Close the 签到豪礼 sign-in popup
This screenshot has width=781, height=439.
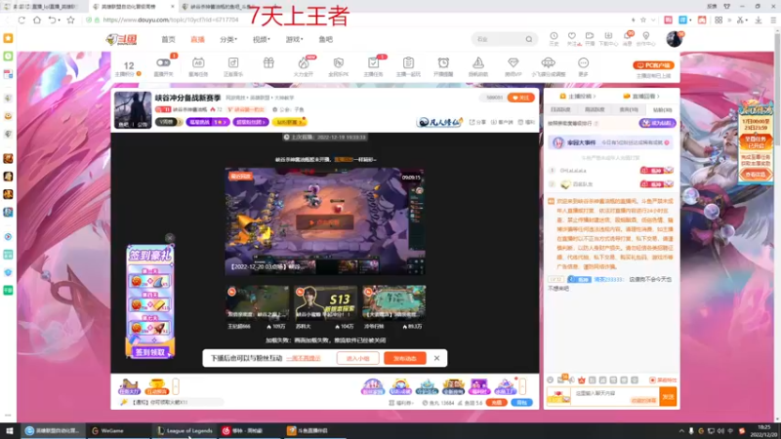click(x=169, y=238)
